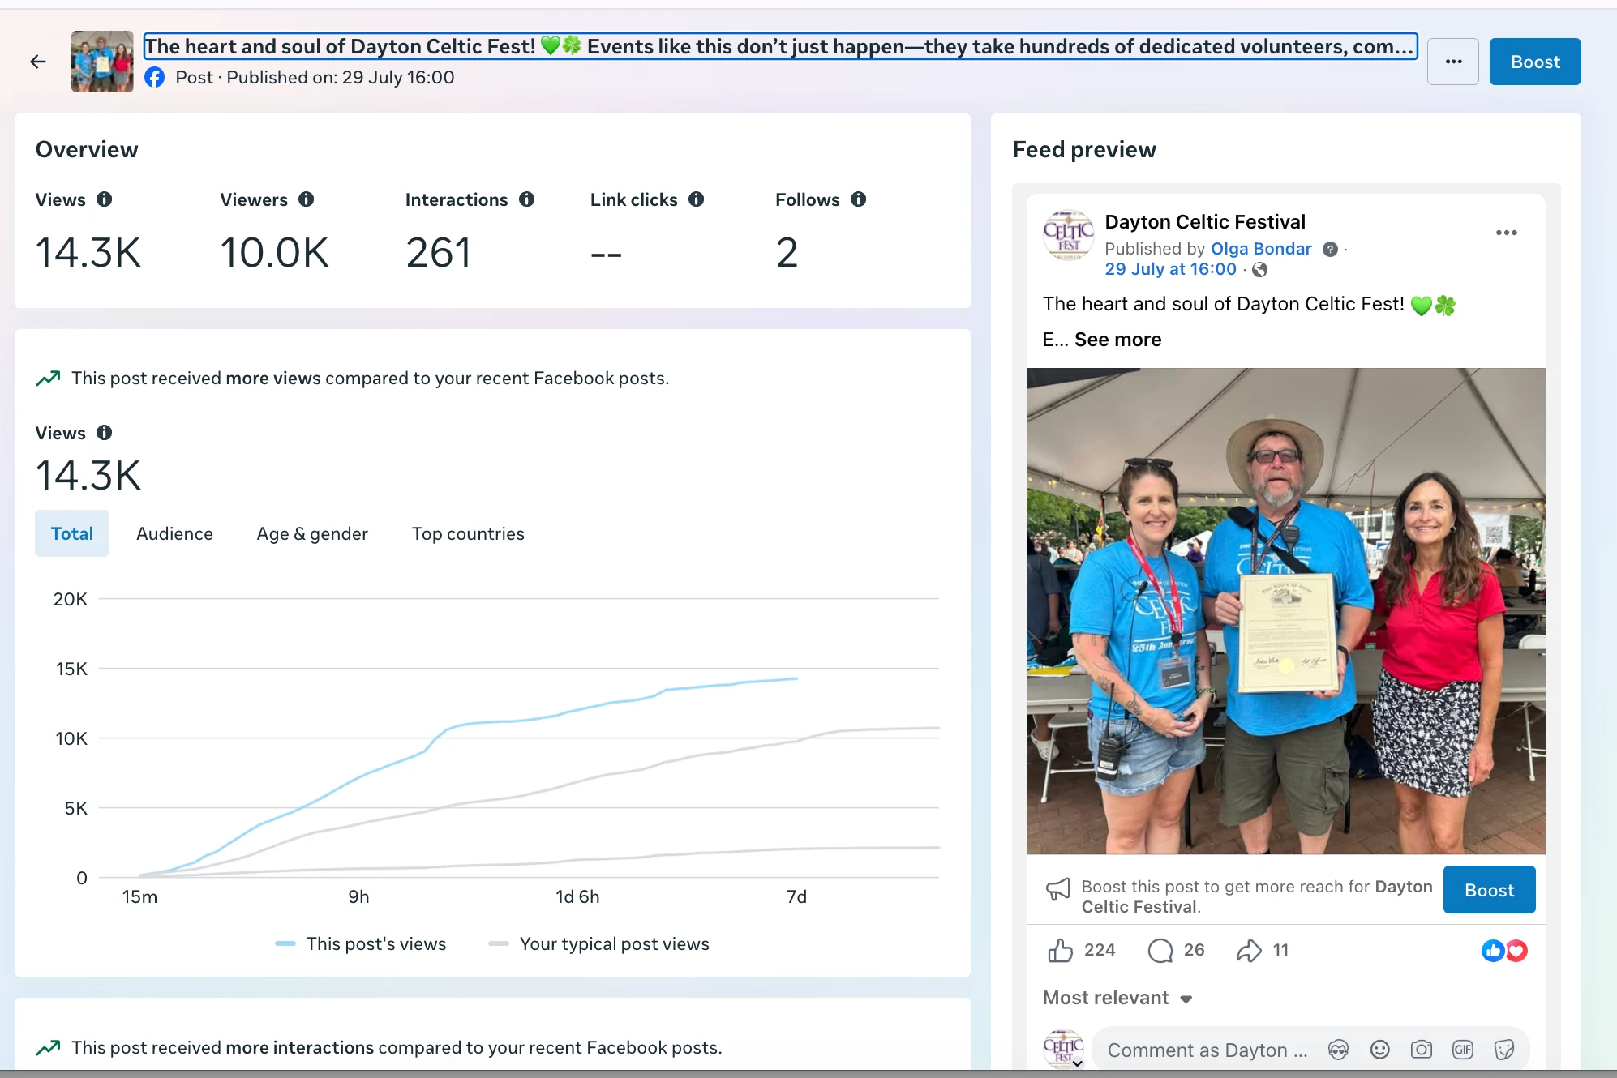Show info tooltip for Interactions
This screenshot has height=1078, width=1617.
click(527, 199)
